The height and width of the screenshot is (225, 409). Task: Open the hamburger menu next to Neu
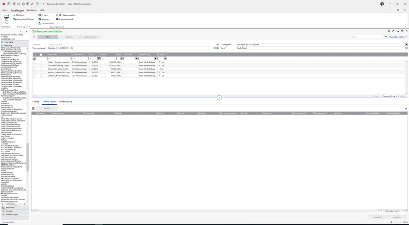tap(34, 37)
